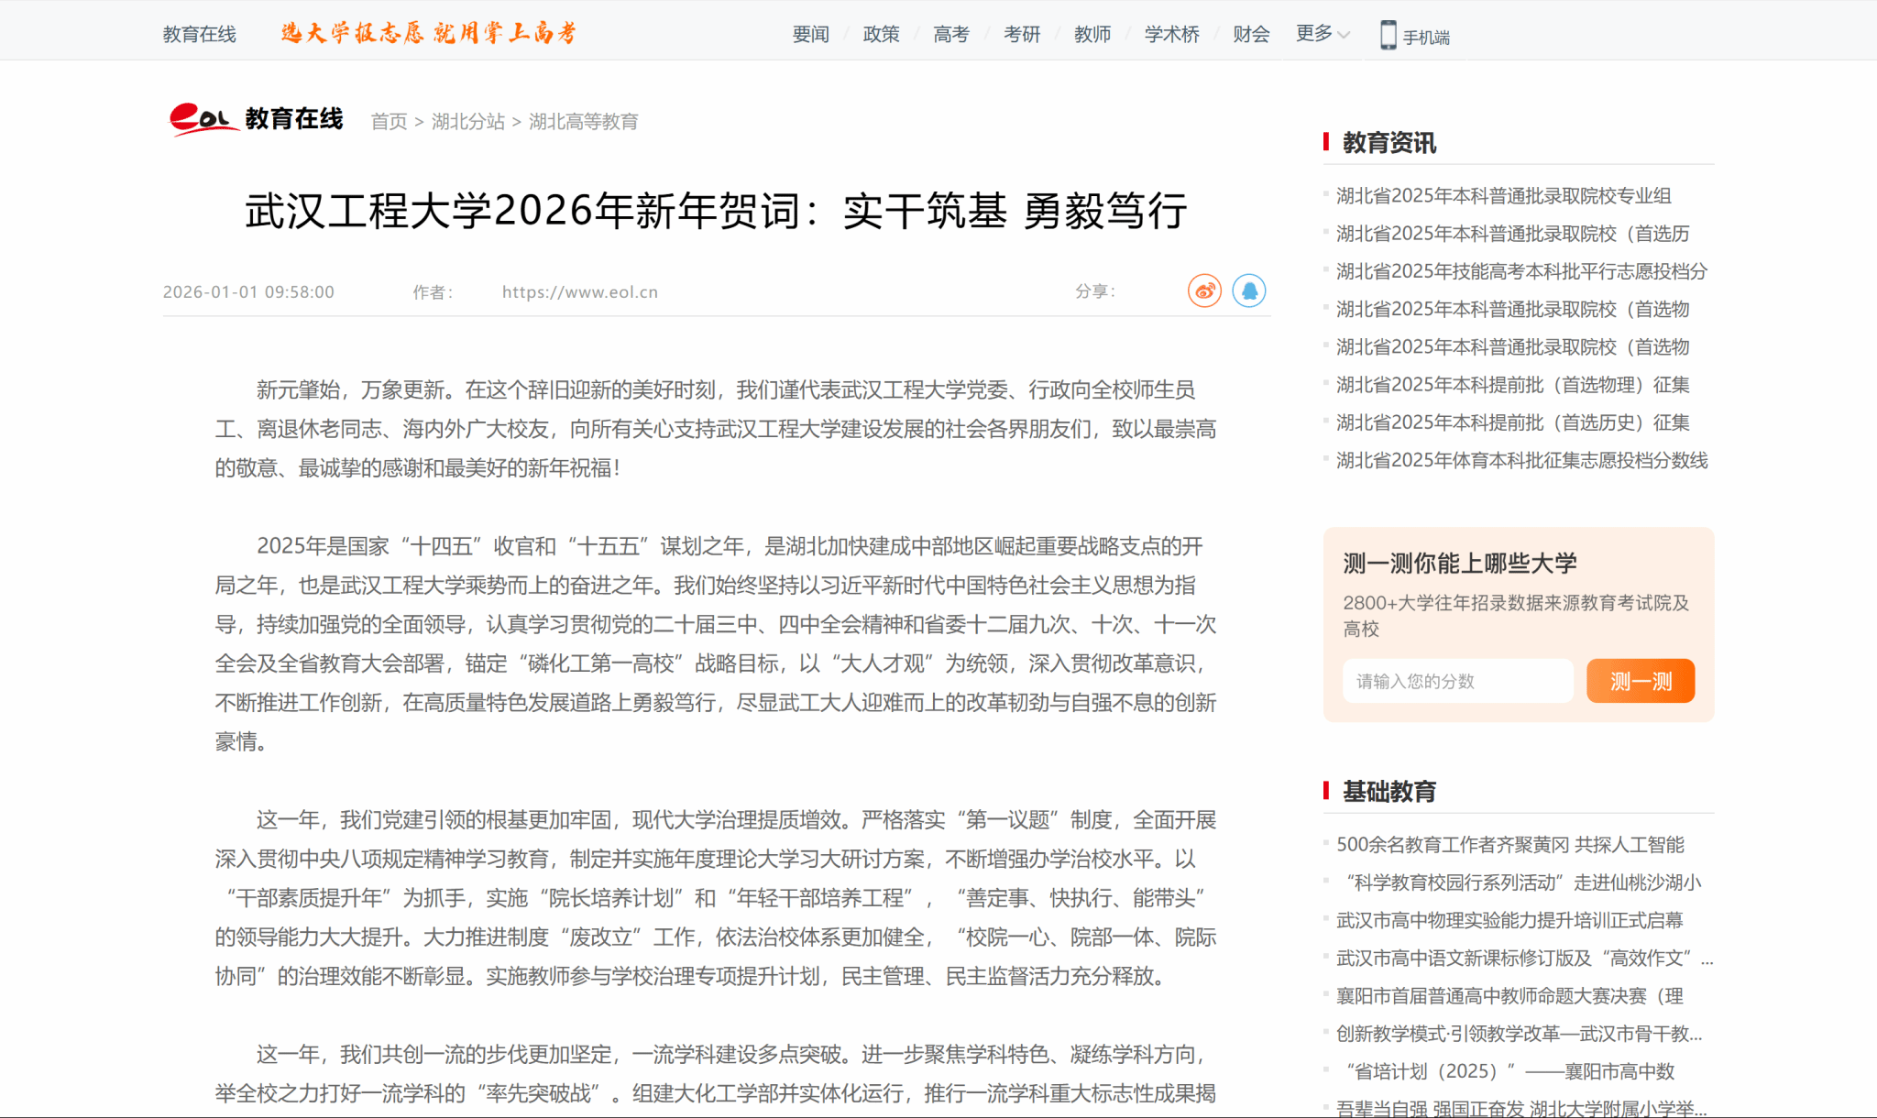Viewport: 1877px width, 1118px height.
Task: Open 湖北省2025年体育本科批征集志愿 article link
Action: tap(1521, 460)
